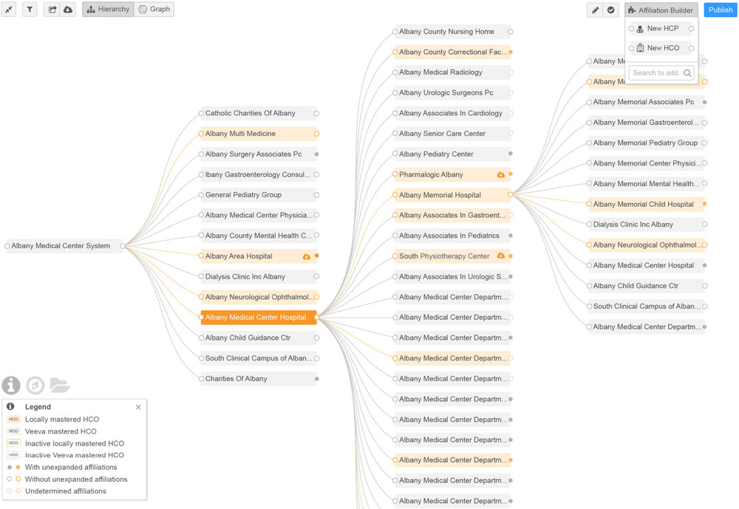
Task: Open the folder icon near legend
Action: (x=60, y=385)
